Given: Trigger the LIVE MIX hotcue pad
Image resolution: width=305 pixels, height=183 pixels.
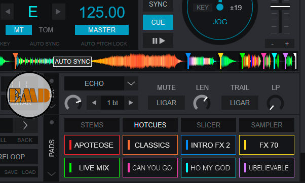Looking at the screenshot, I should 92,168.
